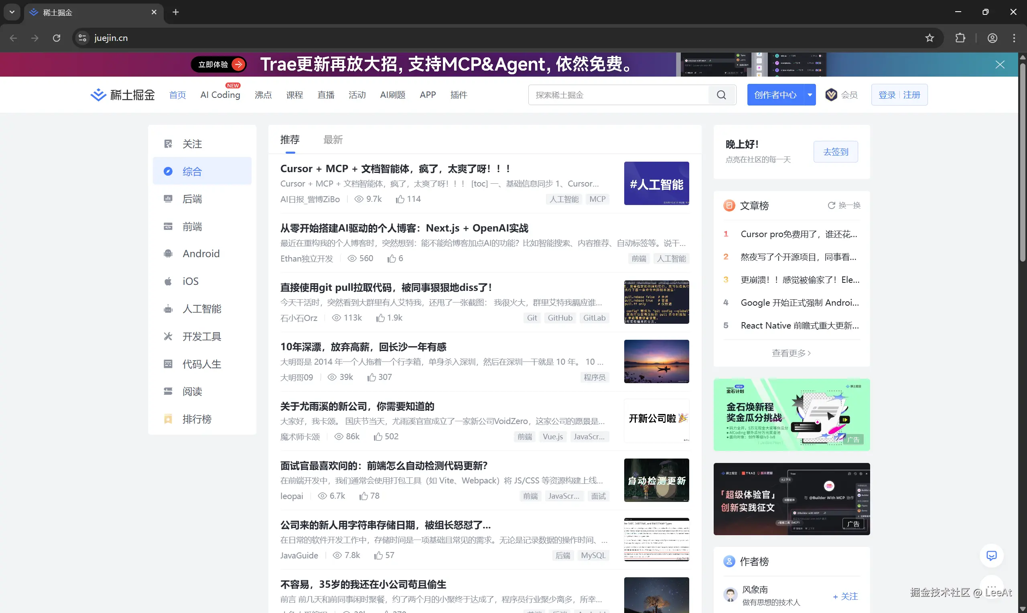Open #人工智能 article thumbnail
Screen dimensions: 1027x613
coord(656,183)
